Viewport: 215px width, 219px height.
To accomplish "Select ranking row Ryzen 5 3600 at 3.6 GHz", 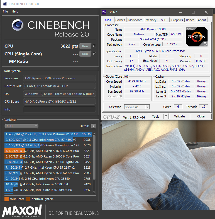I will tap(48, 173).
